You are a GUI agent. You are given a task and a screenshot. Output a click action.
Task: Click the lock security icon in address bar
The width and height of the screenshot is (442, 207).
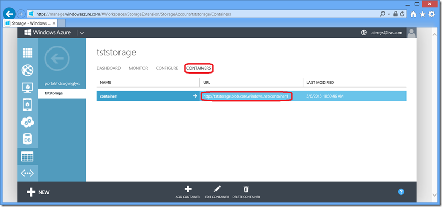[395, 14]
